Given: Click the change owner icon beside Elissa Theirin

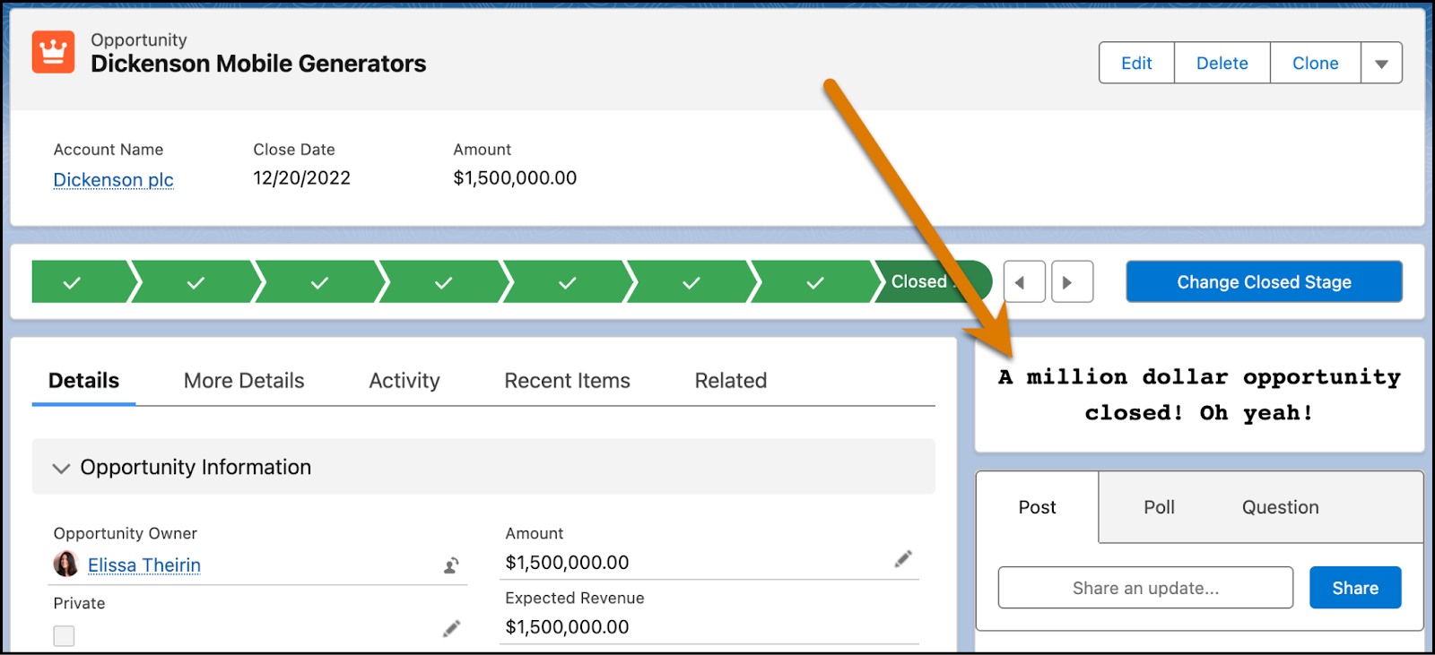Looking at the screenshot, I should pyautogui.click(x=452, y=565).
